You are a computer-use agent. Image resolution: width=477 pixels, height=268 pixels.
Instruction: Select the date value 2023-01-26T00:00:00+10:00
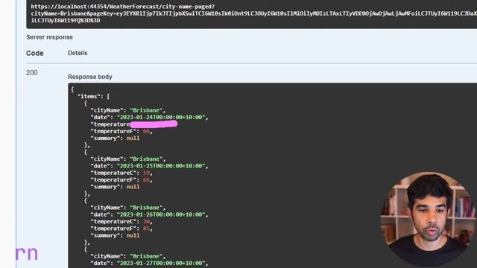click(x=161, y=214)
